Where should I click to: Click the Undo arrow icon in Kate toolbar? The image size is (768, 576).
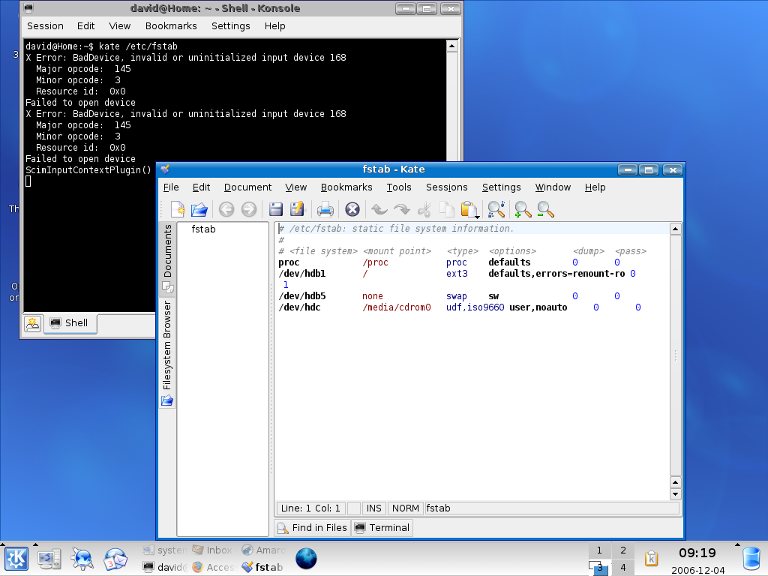click(x=379, y=210)
